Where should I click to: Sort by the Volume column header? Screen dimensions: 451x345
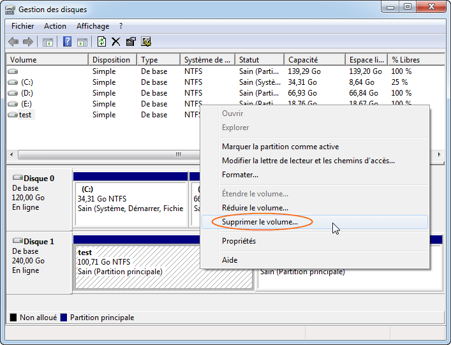pos(47,60)
